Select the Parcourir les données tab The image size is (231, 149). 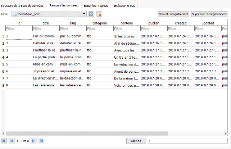[x=64, y=5]
